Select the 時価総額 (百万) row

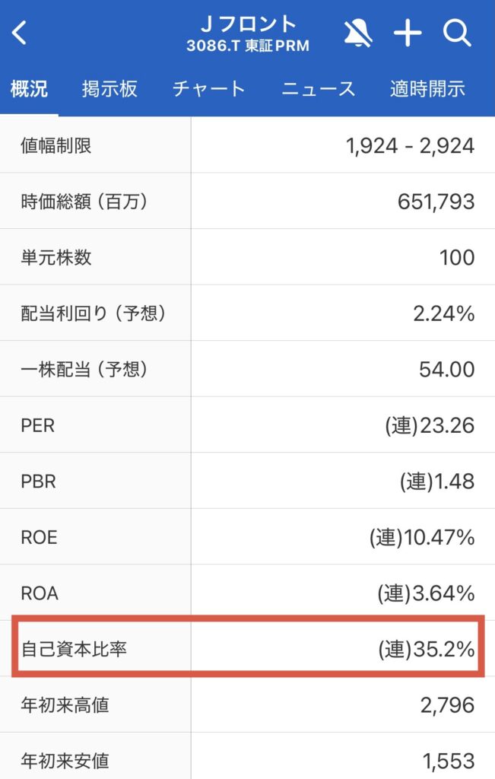click(247, 202)
